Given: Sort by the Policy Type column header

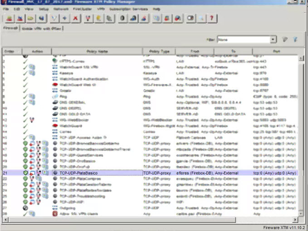Looking at the screenshot, I should tap(159, 51).
